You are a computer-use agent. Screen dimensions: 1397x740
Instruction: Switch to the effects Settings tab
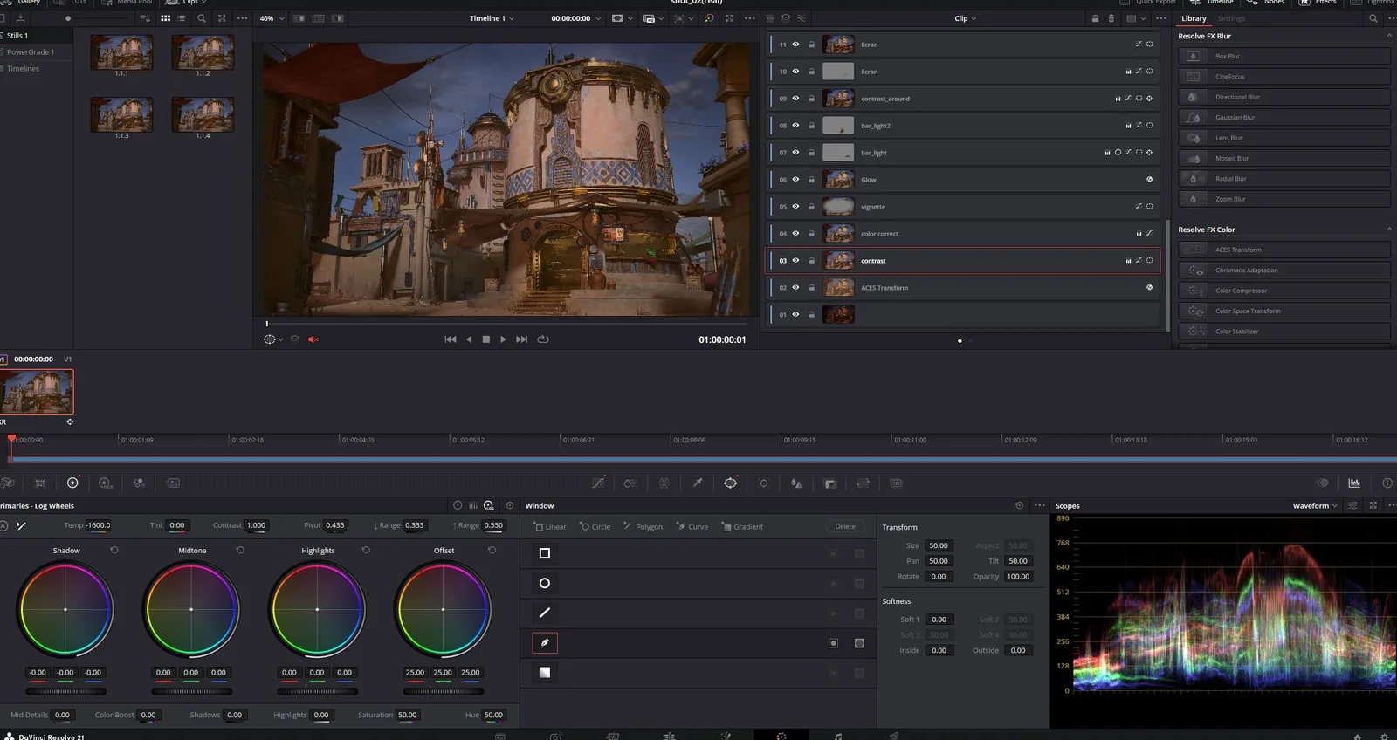click(1231, 18)
